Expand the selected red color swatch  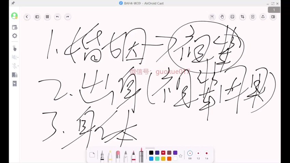pyautogui.click(x=163, y=153)
